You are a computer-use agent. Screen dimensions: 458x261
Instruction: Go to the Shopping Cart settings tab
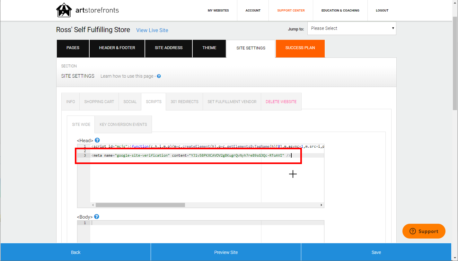point(99,102)
